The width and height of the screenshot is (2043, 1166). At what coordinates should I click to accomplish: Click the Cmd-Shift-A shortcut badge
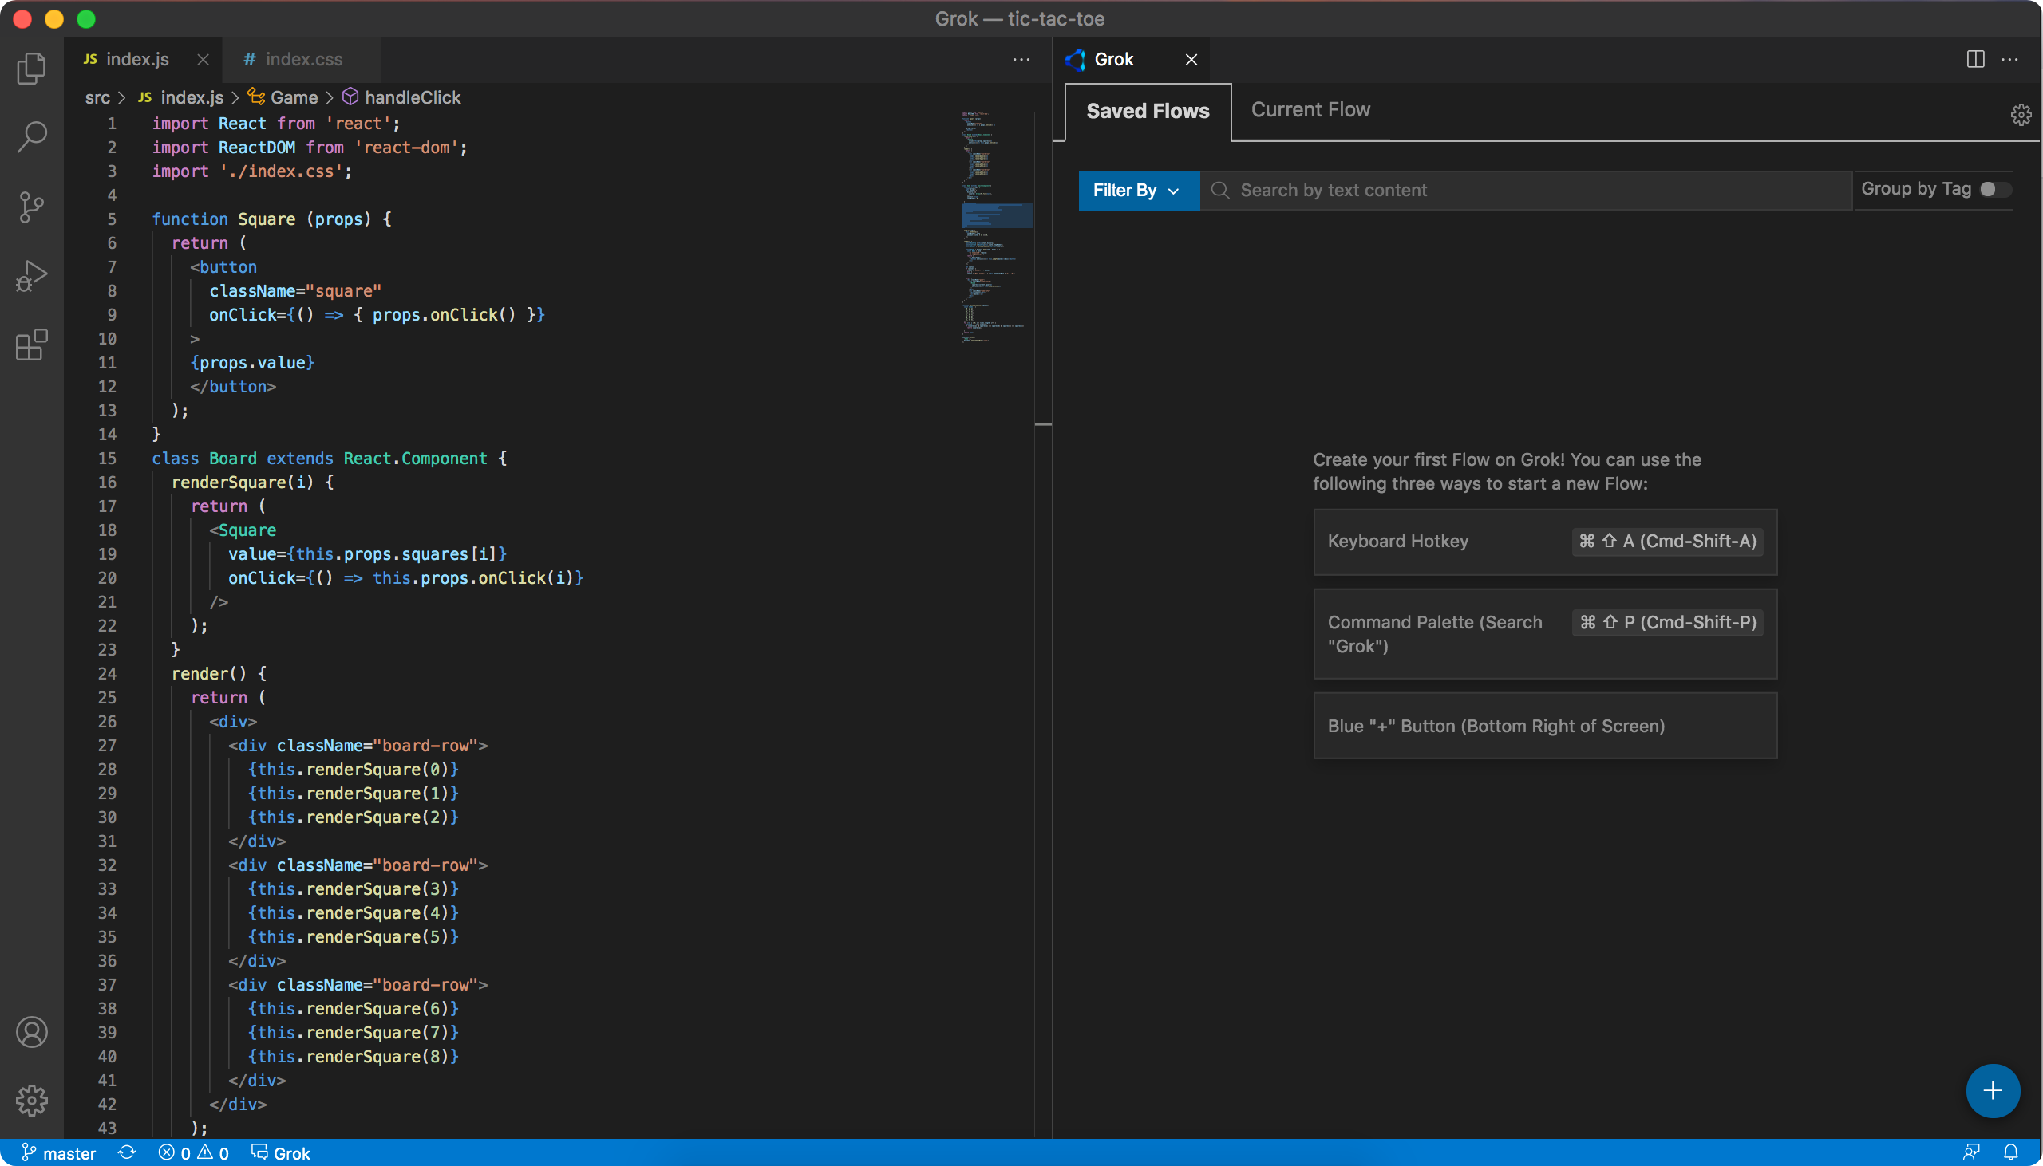tap(1667, 542)
